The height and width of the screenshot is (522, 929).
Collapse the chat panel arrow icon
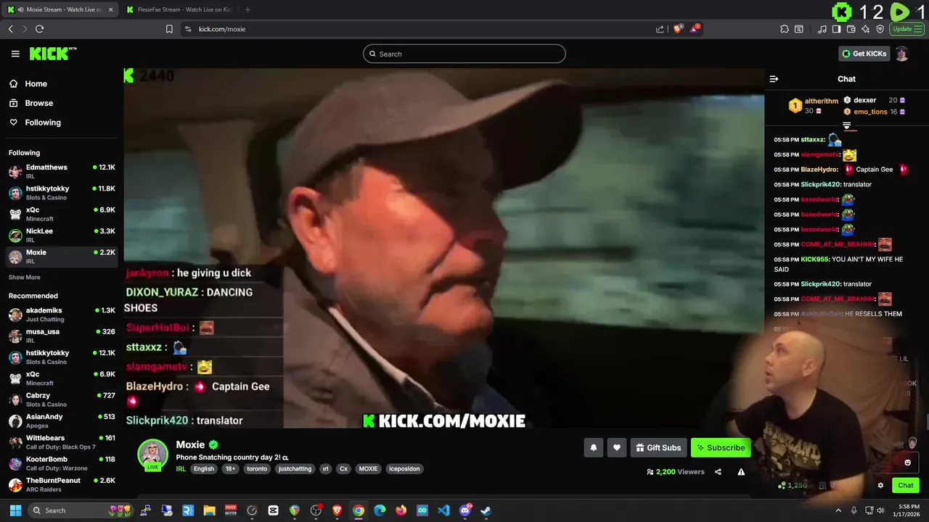point(774,79)
